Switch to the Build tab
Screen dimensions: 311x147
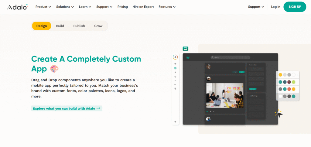click(x=60, y=26)
